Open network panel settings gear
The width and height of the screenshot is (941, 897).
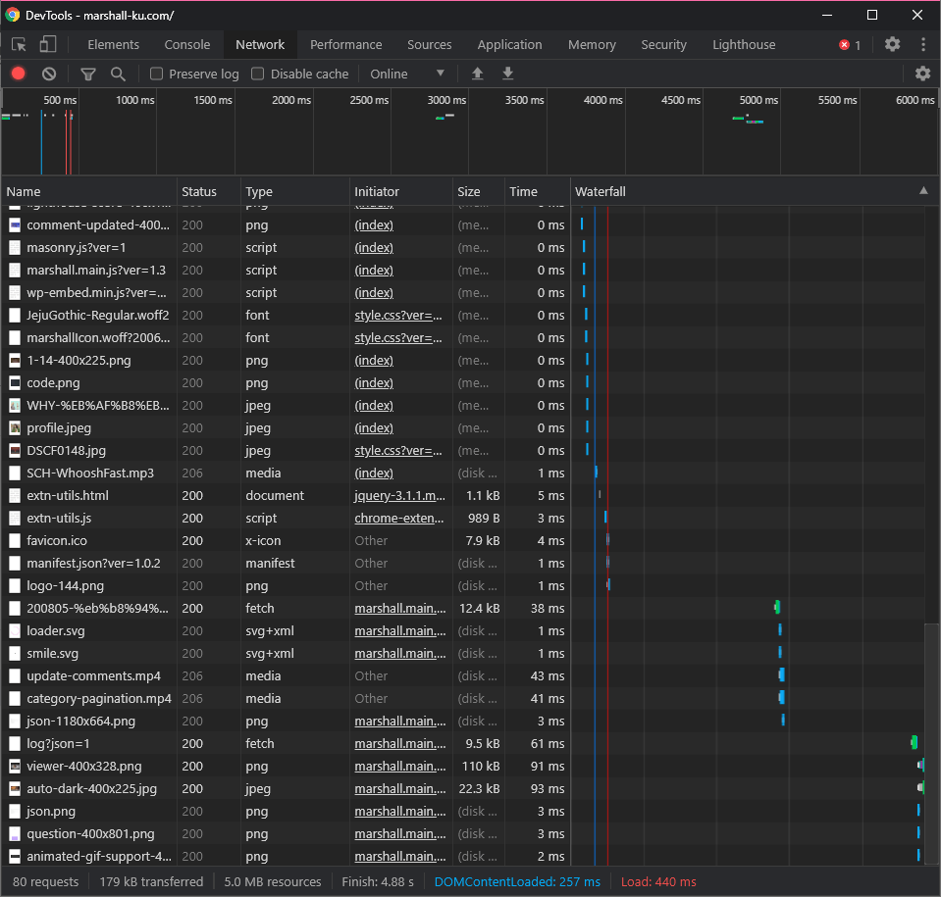coord(922,74)
